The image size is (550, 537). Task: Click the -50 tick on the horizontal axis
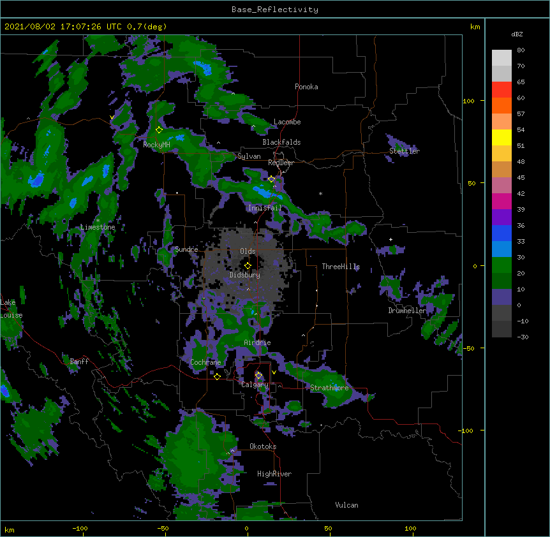[163, 529]
